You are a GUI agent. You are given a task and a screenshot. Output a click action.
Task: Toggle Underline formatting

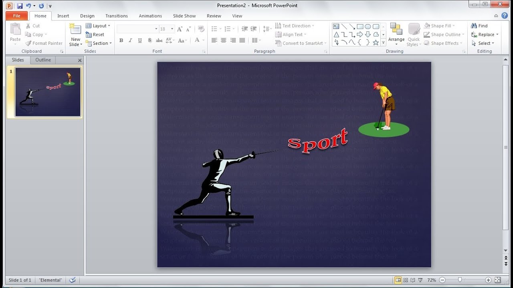pos(140,40)
